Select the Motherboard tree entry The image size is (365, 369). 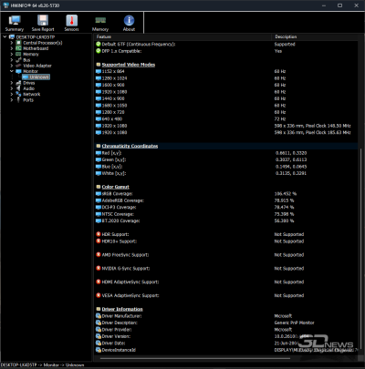tap(36, 48)
